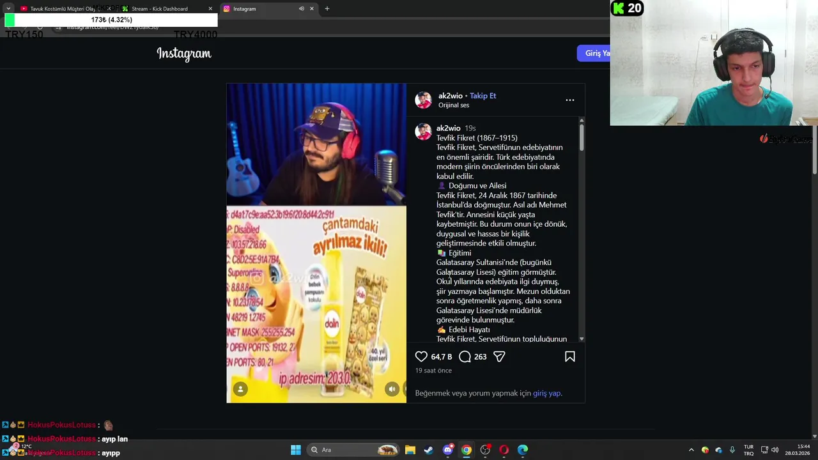The image size is (818, 460).
Task: Open ak2wio profile picture in post header
Action: pyautogui.click(x=423, y=100)
